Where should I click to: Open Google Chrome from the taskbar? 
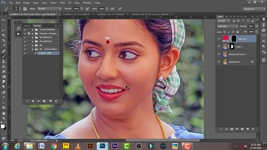pos(54,146)
